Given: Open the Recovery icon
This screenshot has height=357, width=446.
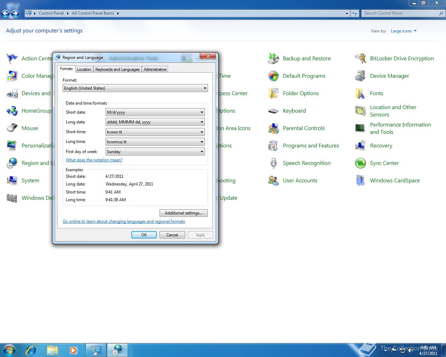Looking at the screenshot, I should coord(361,145).
